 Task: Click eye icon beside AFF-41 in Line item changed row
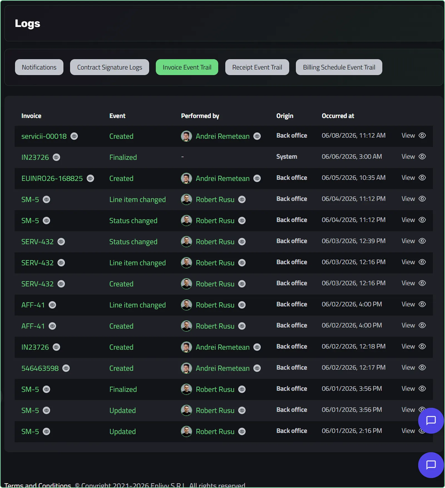coord(52,305)
